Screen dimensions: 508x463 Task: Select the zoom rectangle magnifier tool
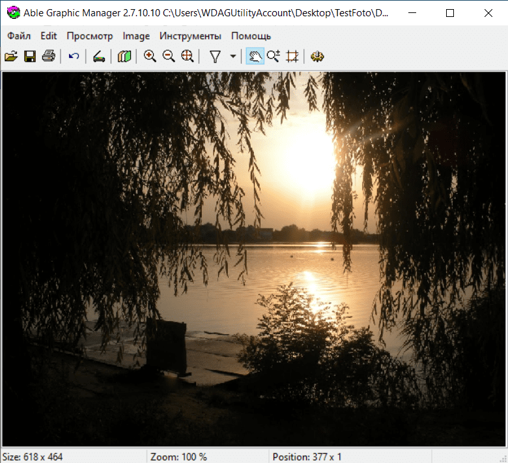[274, 57]
